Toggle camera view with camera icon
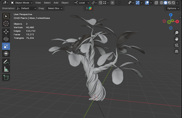This screenshot has width=182, height=118. point(176,45)
